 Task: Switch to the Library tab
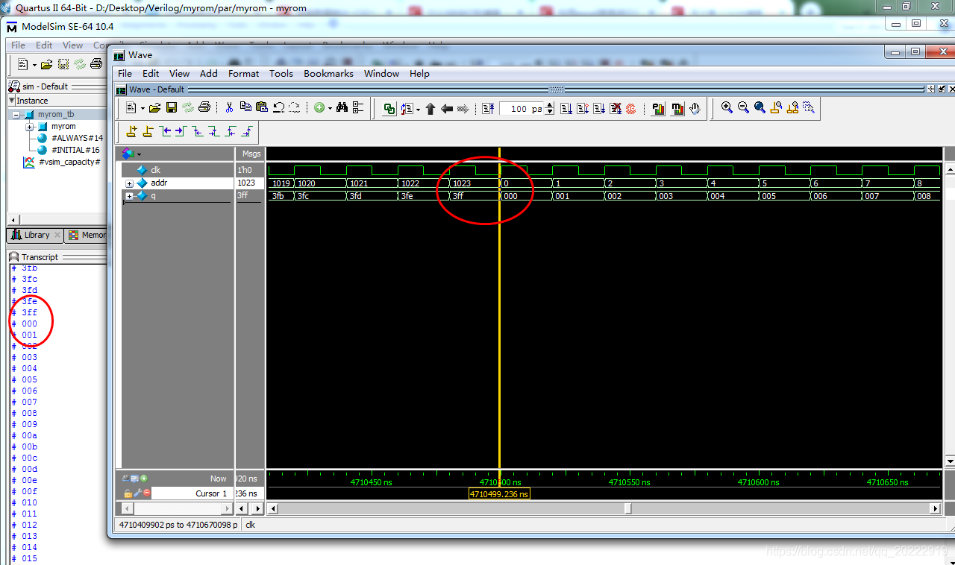click(x=34, y=235)
